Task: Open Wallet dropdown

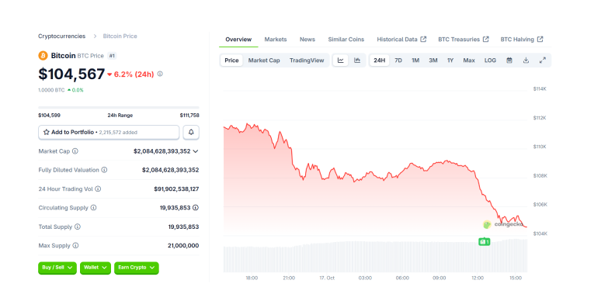Action: coord(96,268)
